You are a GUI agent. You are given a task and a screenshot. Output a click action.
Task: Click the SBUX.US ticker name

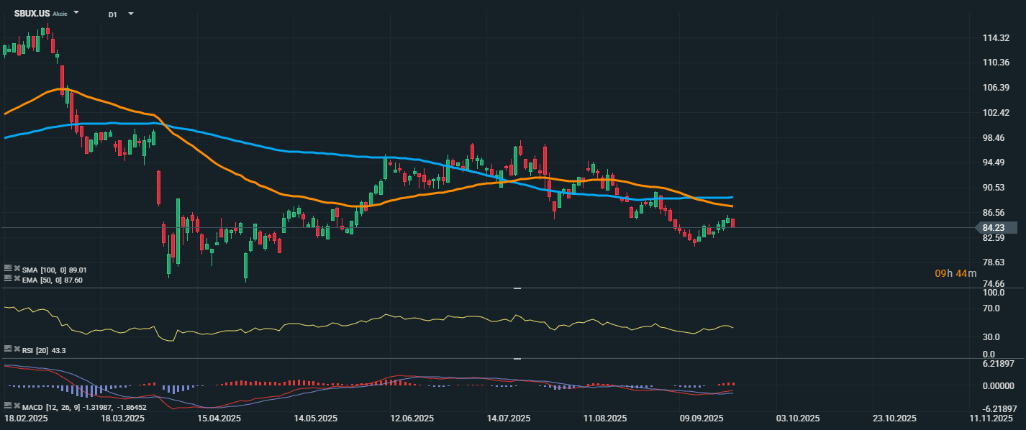(32, 13)
